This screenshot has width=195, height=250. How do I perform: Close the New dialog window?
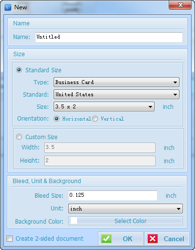point(180,5)
